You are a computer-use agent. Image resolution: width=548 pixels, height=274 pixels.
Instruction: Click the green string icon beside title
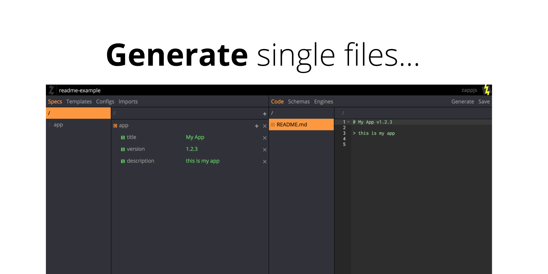click(123, 138)
